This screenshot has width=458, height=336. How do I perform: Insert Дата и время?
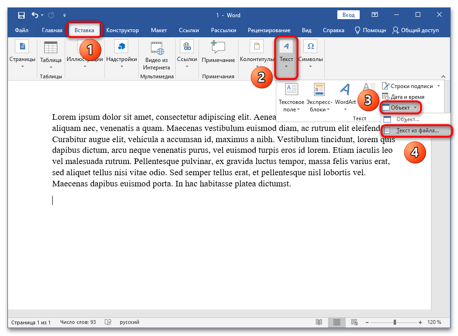coord(403,97)
